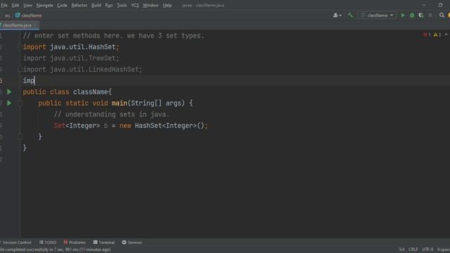Collapse the main method fold marker
This screenshot has height=253, width=450.
20,103
